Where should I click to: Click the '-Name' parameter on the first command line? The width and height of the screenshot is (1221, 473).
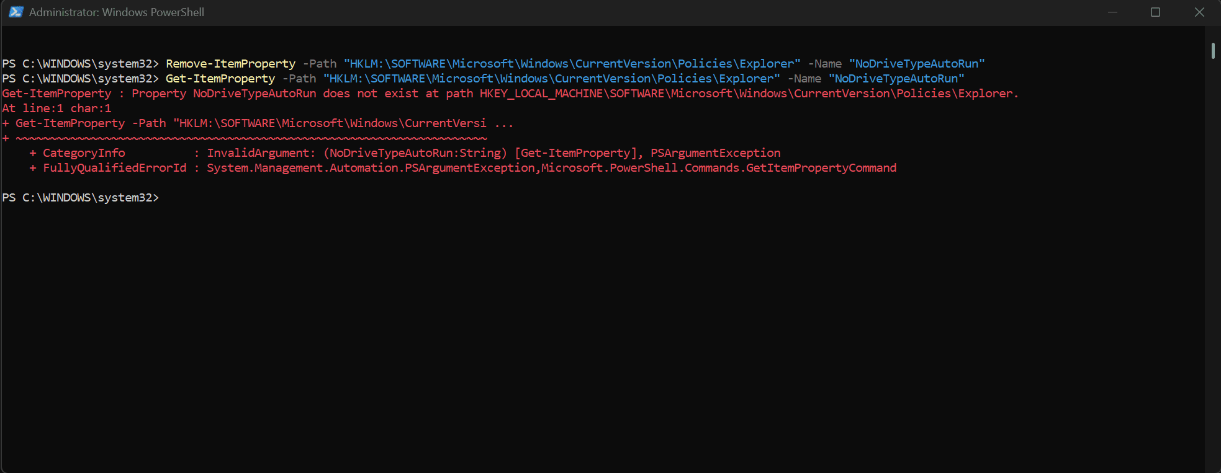pos(825,64)
